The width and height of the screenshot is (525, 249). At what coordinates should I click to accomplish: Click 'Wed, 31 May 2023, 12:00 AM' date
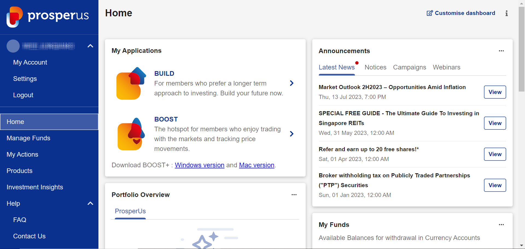pos(356,133)
